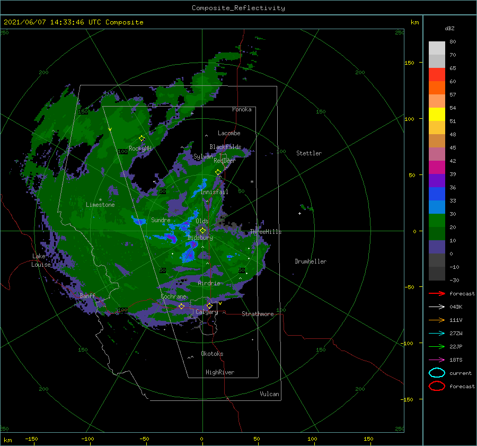Click the Cochrane town label
The width and height of the screenshot is (477, 446).
pyautogui.click(x=173, y=296)
